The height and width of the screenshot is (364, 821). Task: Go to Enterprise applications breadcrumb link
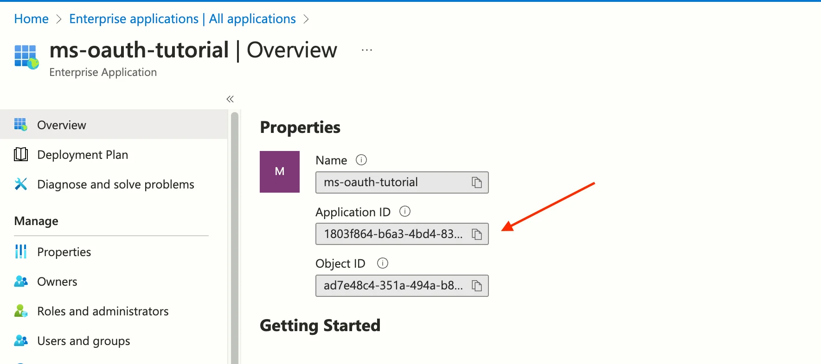tap(182, 19)
